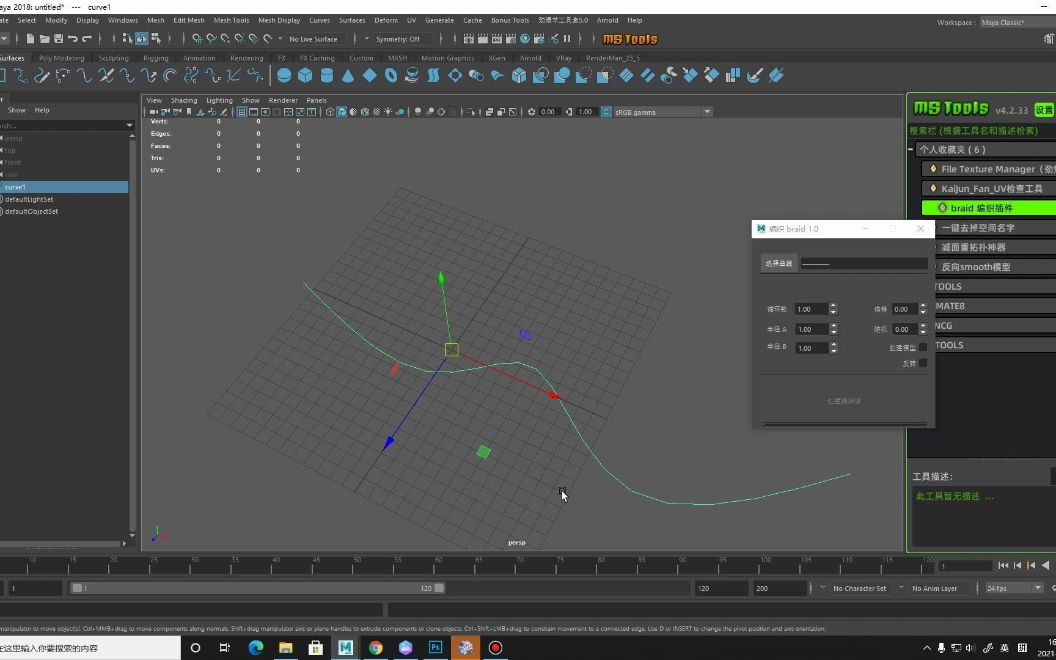The image size is (1056, 660).
Task: Toggle the viewport color management button
Action: (x=606, y=112)
